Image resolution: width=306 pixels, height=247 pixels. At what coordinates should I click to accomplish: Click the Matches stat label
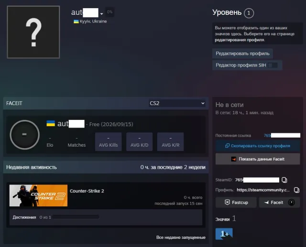(76, 145)
